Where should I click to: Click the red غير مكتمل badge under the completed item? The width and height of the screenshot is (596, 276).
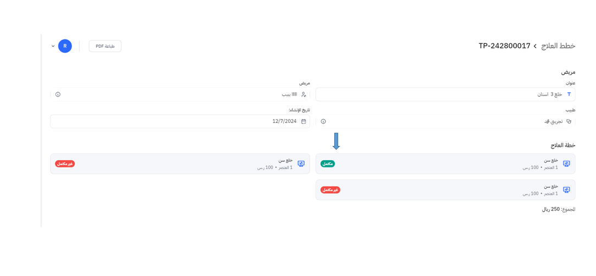tap(330, 190)
